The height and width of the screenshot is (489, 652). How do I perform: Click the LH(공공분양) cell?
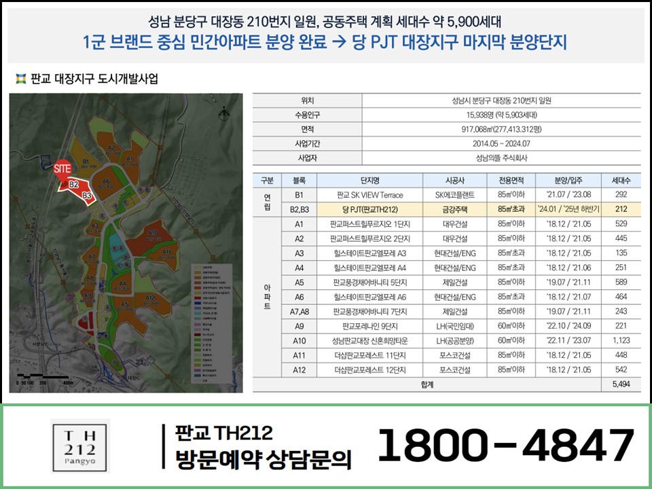tap(455, 340)
